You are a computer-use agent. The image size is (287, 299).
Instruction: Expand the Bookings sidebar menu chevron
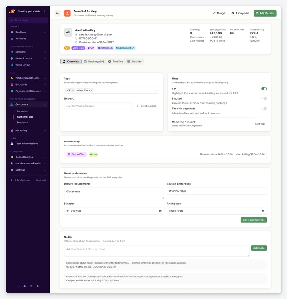(x=45, y=32)
